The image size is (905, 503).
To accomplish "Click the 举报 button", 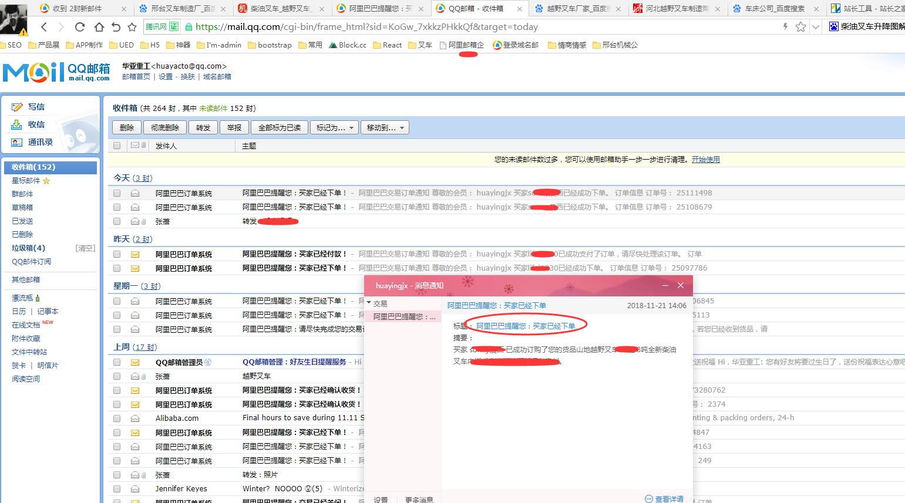I will click(x=234, y=127).
